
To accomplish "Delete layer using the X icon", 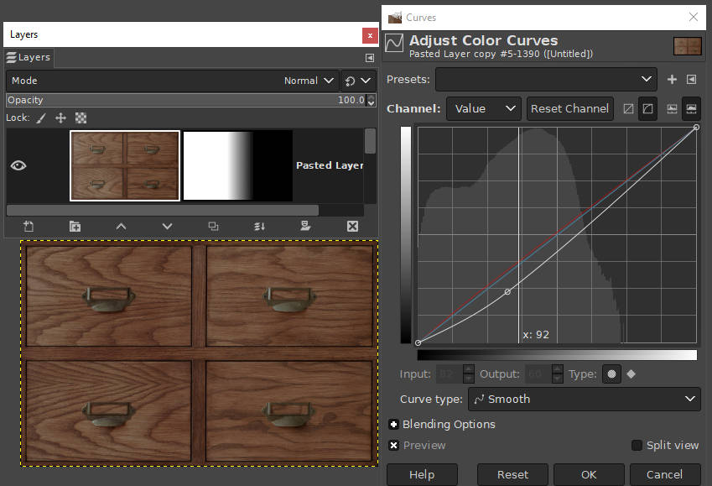I will 352,226.
